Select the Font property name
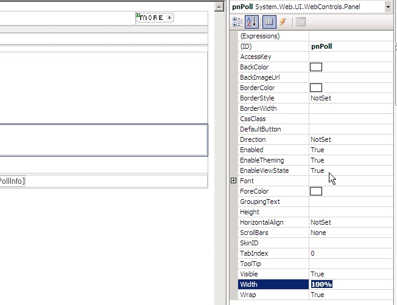The image size is (397, 305). click(x=247, y=181)
